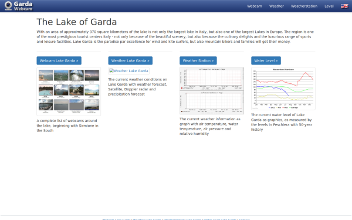Open the webcam grid thumbnail image
The height and width of the screenshot is (220, 352).
69,92
